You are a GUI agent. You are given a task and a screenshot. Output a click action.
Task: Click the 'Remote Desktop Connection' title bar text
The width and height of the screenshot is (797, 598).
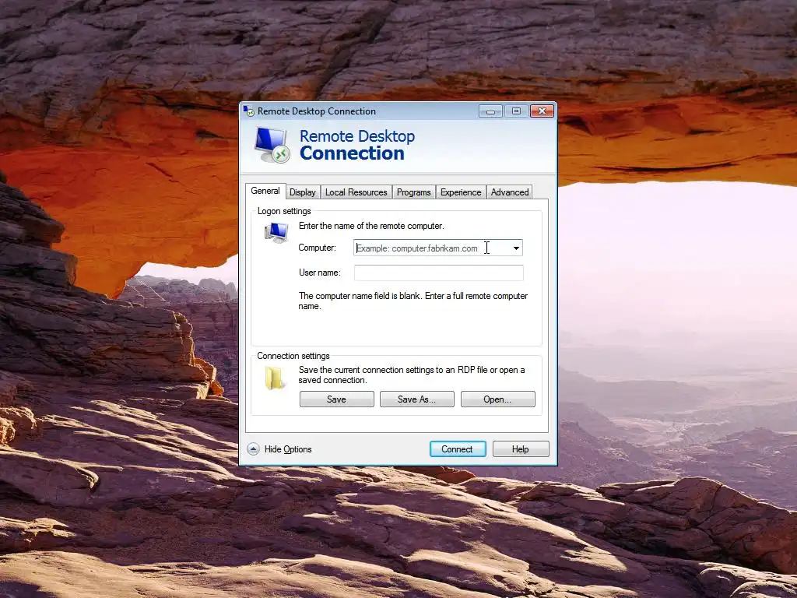[x=317, y=111]
